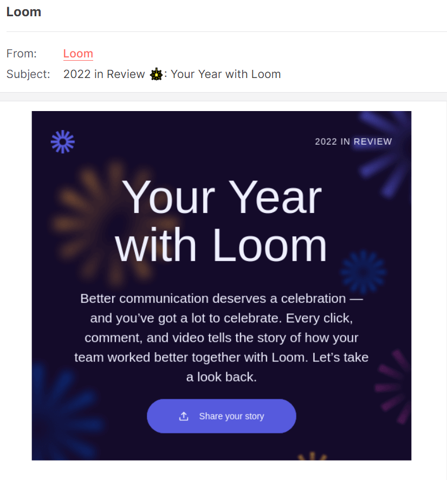The image size is (447, 480).
Task: Click the "a look back." closing line
Action: tap(221, 377)
